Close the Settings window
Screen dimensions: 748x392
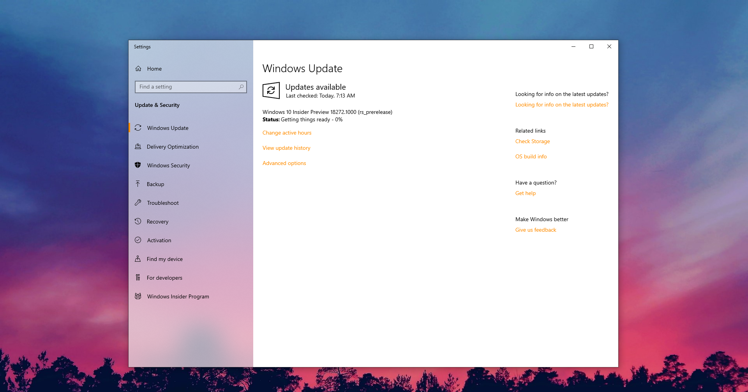(609, 46)
